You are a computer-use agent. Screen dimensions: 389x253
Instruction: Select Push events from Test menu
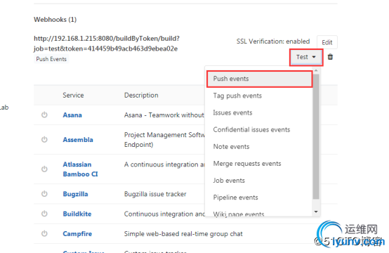(x=260, y=79)
